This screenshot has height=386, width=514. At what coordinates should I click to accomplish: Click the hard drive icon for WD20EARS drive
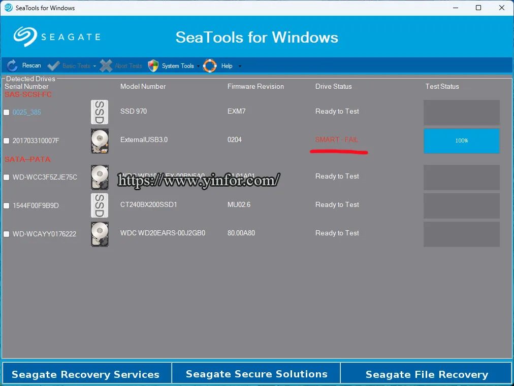coord(100,234)
